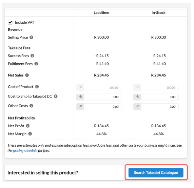Click the In-Stock Net Profit R 134.45

(159, 126)
